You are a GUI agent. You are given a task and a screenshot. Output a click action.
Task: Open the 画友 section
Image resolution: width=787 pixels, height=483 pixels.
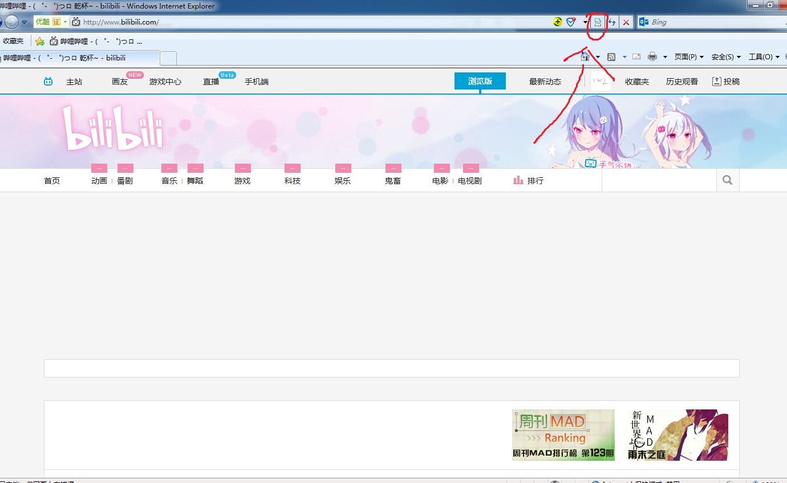[120, 82]
